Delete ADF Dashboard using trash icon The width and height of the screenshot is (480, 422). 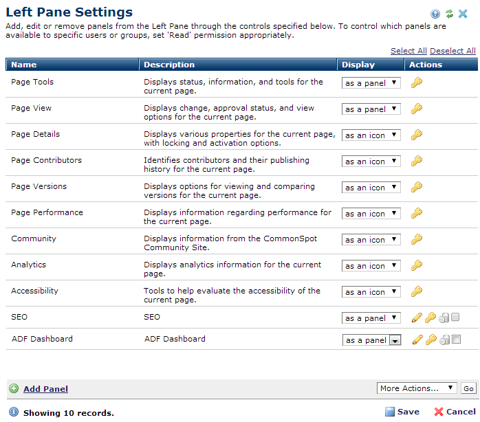point(444,340)
